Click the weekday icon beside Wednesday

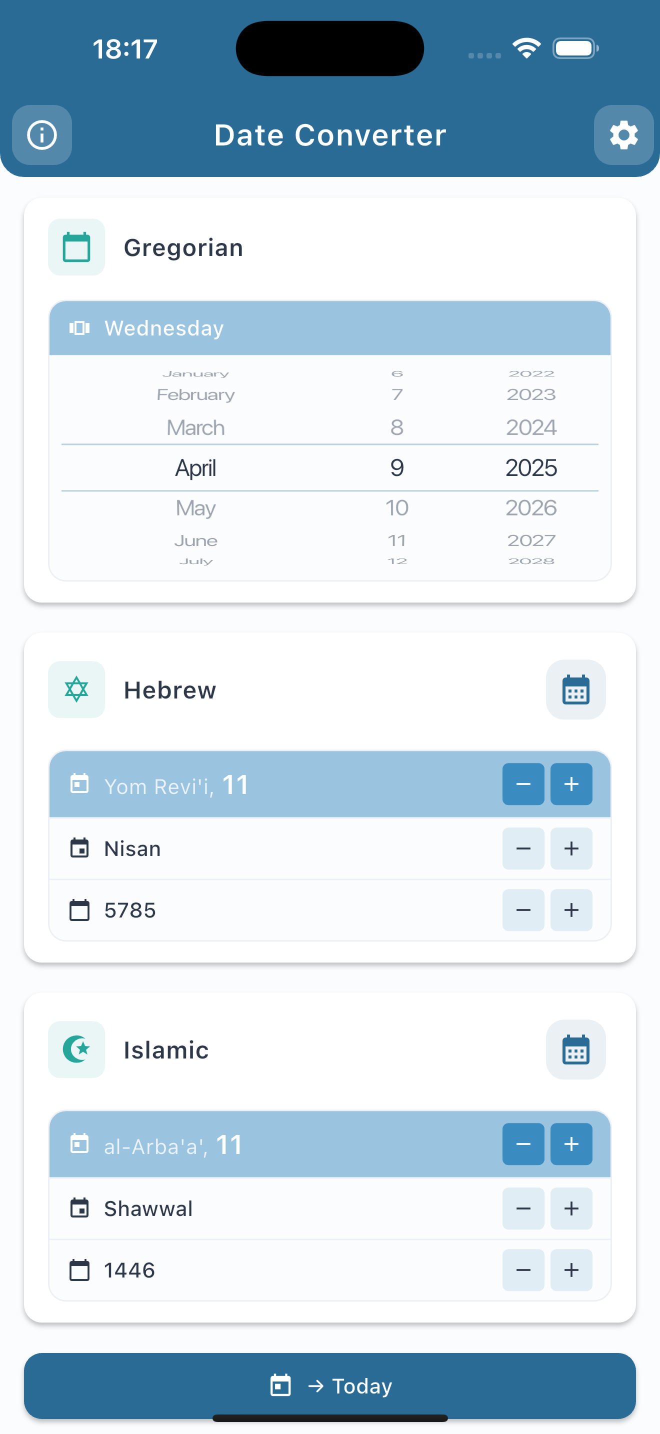click(x=79, y=328)
